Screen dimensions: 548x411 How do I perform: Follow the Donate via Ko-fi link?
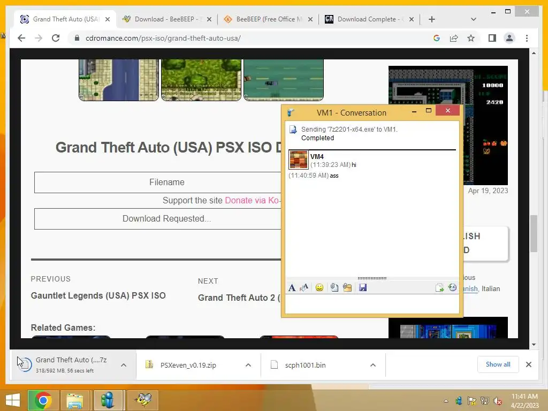(253, 200)
